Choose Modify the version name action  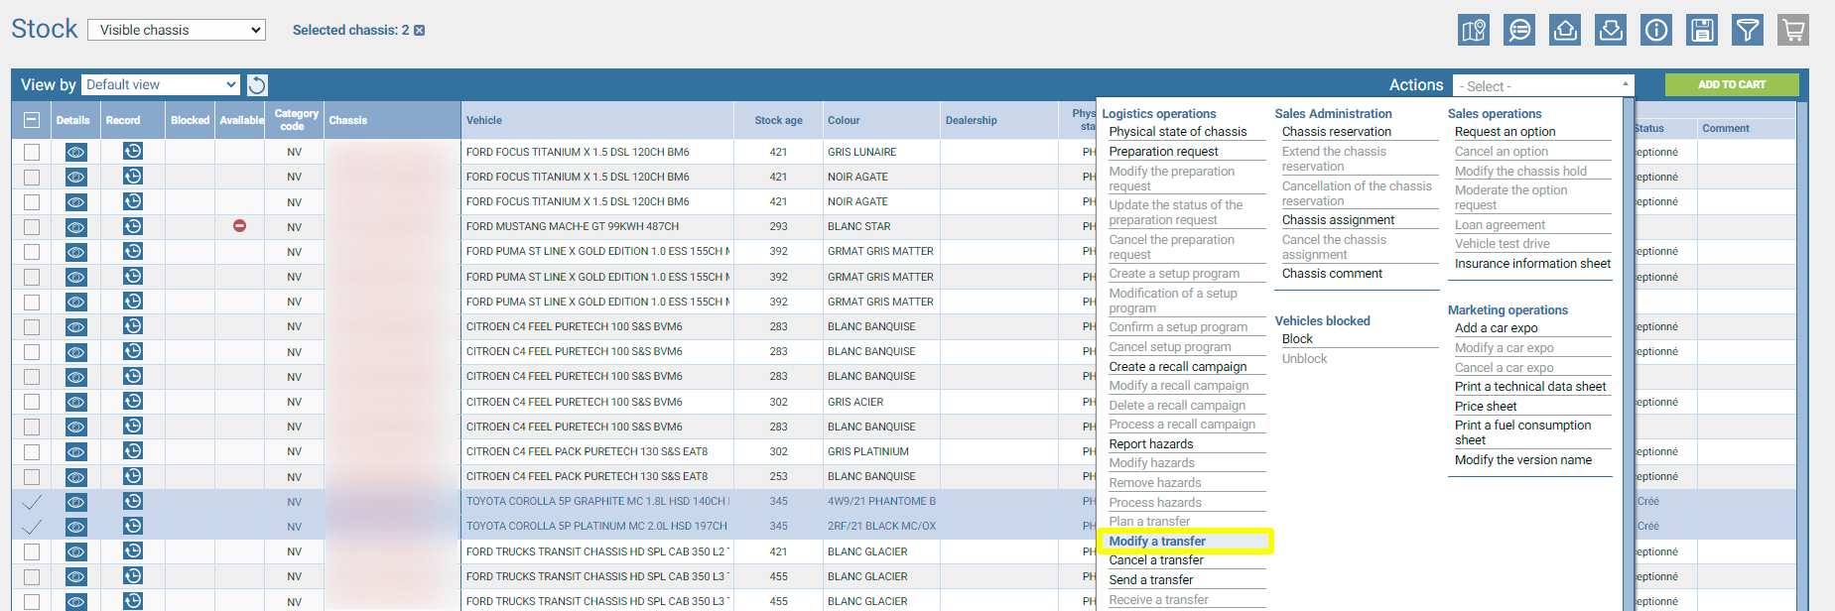[x=1523, y=460]
